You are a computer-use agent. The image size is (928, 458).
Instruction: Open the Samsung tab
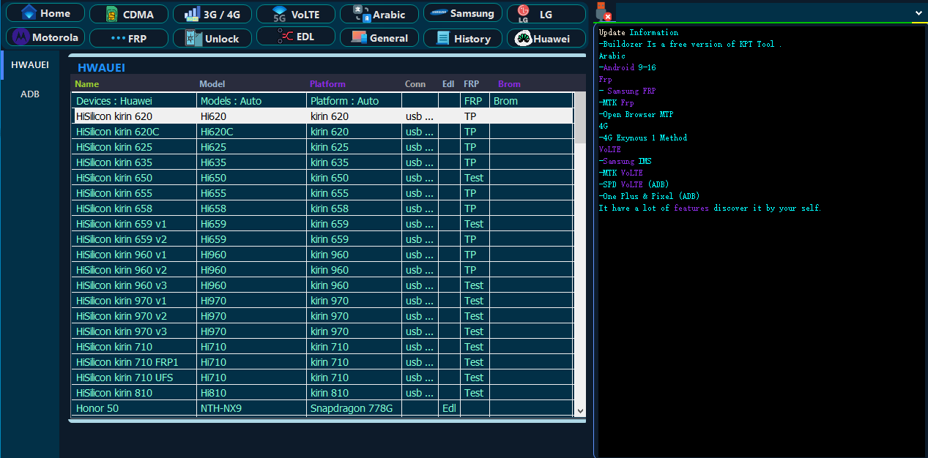463,13
